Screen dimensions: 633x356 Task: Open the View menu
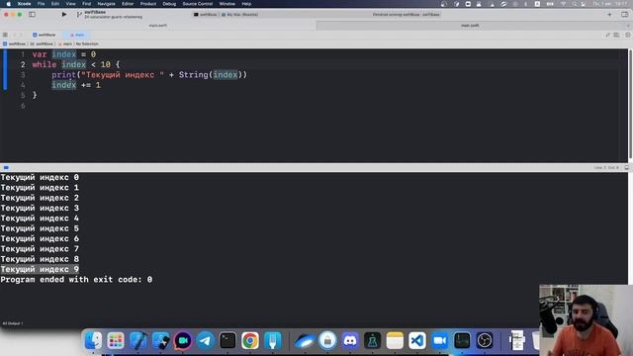70,4
